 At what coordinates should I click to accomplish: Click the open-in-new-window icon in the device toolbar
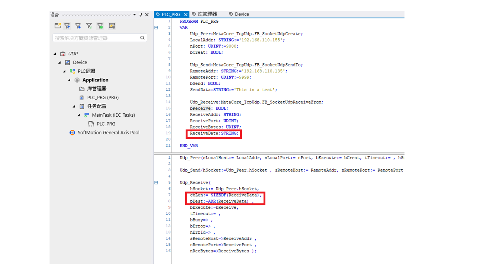(x=57, y=26)
